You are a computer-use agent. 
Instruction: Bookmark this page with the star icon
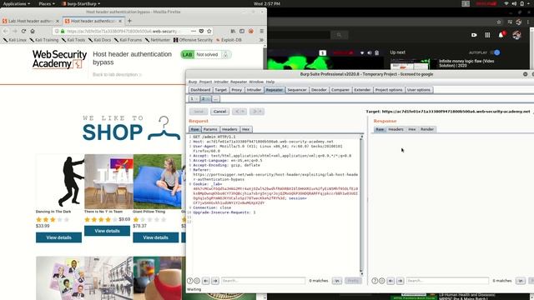(x=209, y=31)
